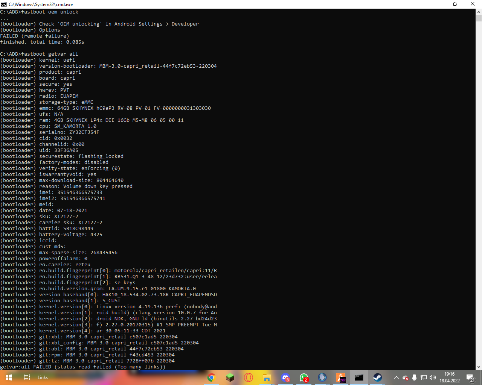Image resolution: width=482 pixels, height=385 pixels.
Task: Open the Links toolbar on the taskbar
Action: 43,377
